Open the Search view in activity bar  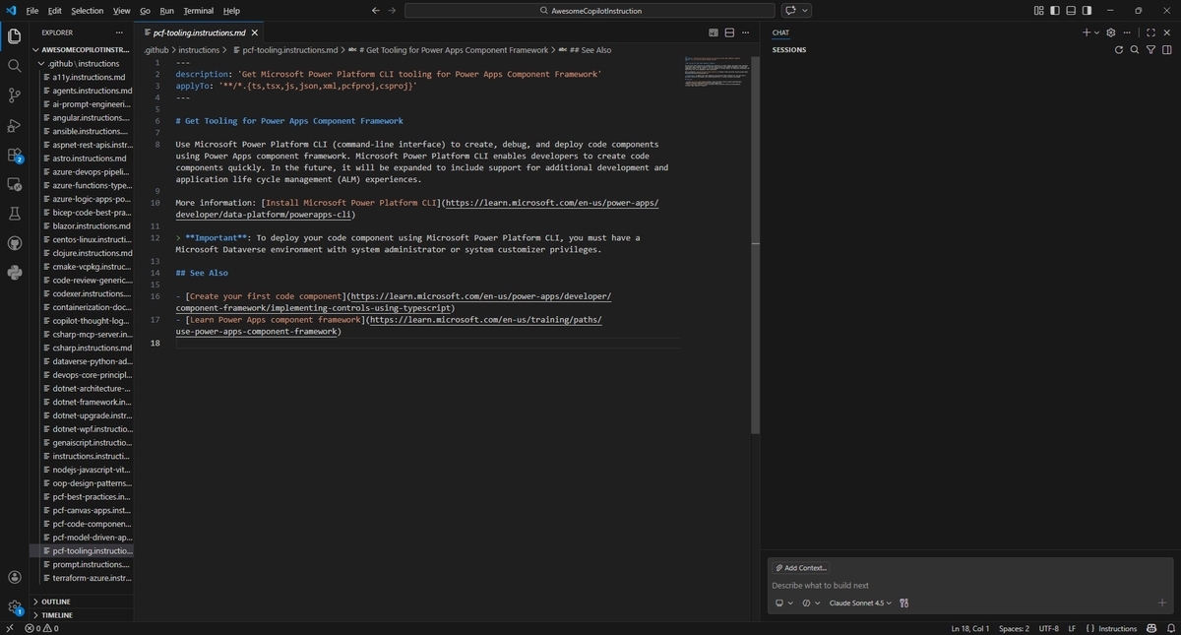click(14, 66)
